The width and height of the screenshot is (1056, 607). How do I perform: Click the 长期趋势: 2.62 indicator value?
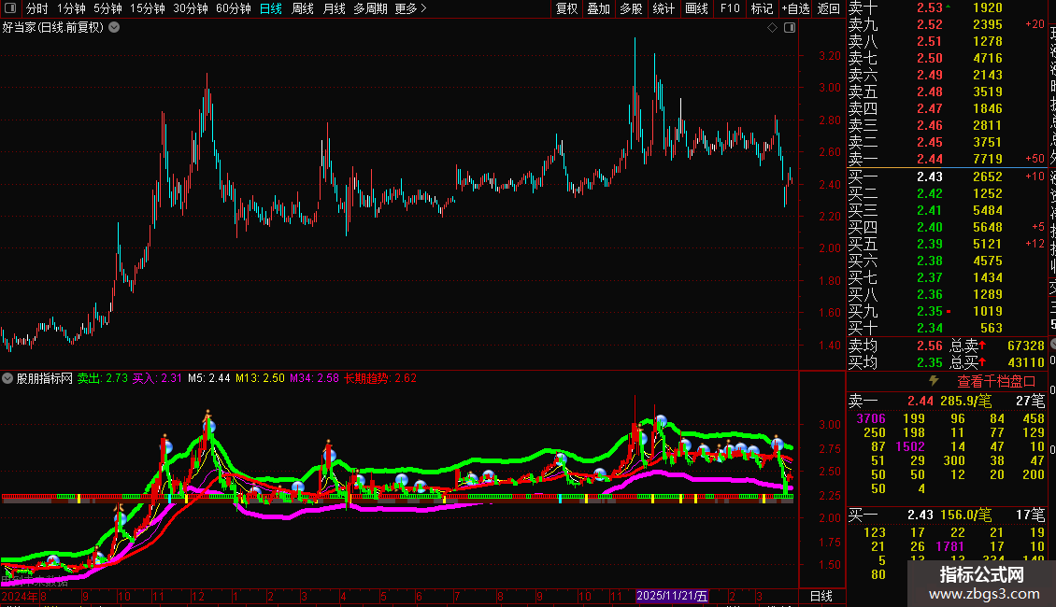point(380,378)
